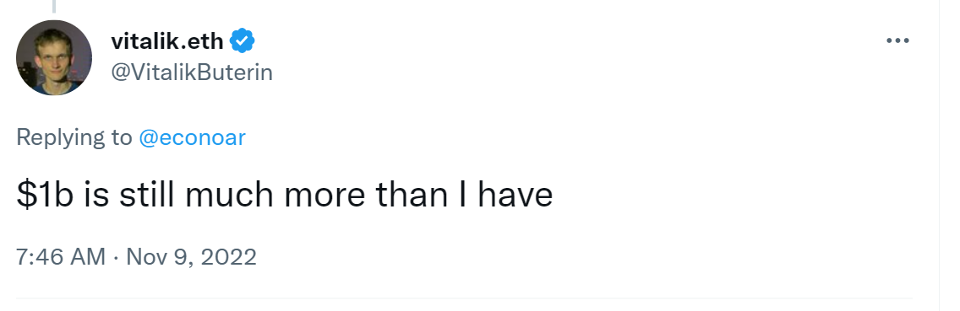This screenshot has width=960, height=311.
Task: Open the vitalik.eth display name
Action: pos(169,41)
